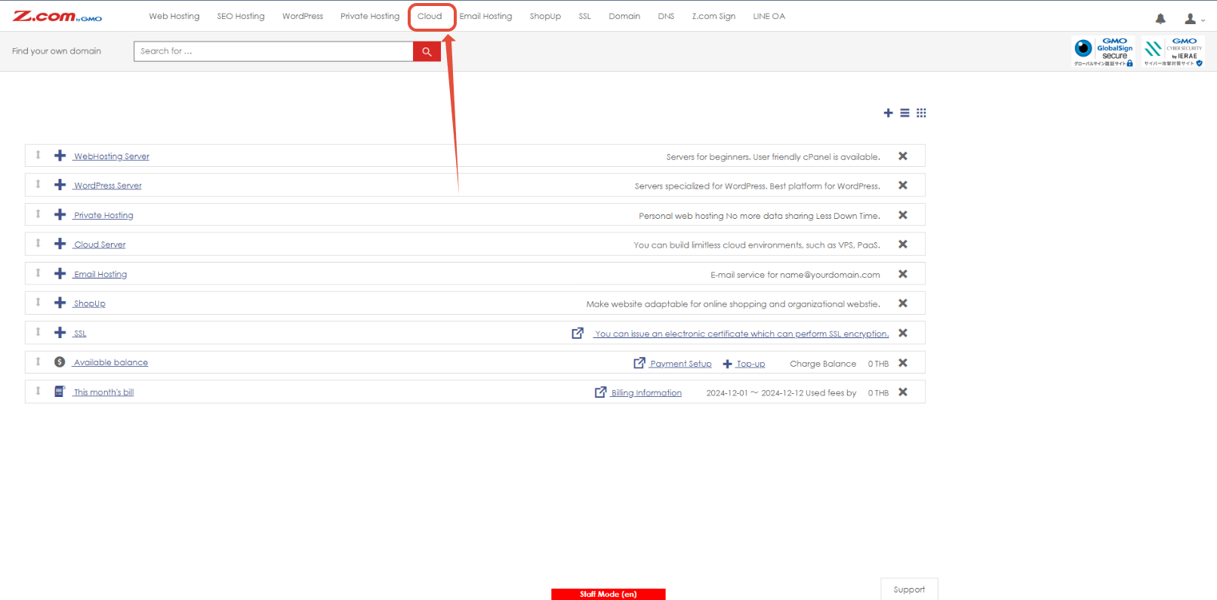
Task: Remove the Email Hosting row with X
Action: click(903, 274)
